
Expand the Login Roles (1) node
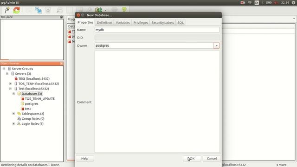pyautogui.click(x=13, y=124)
